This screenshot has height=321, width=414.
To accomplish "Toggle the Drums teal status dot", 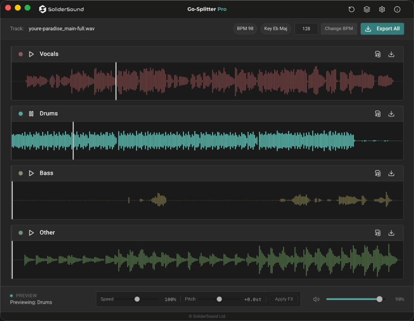I will coord(21,114).
